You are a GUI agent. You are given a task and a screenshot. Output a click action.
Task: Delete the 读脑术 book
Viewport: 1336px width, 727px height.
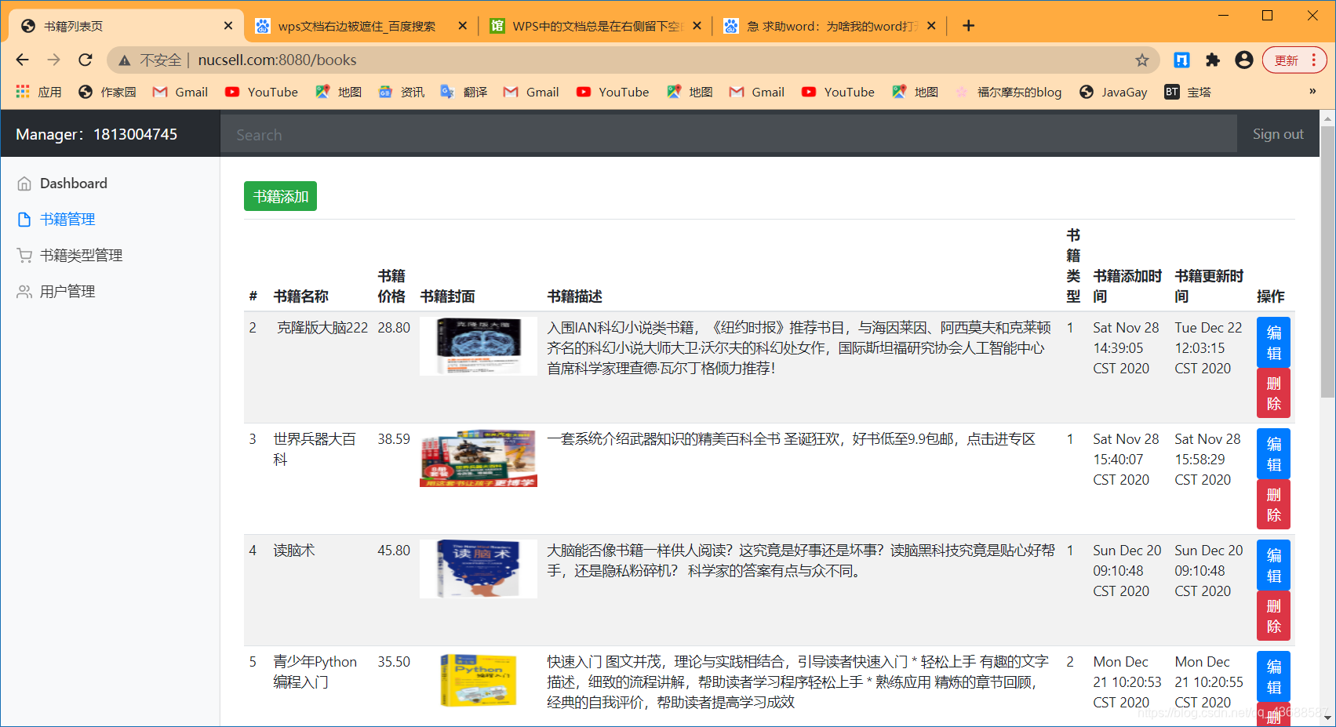pos(1273,616)
